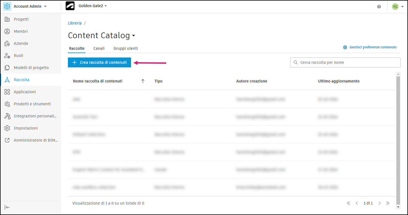
Task: Go to Libreria breadcrumb link
Action: point(75,23)
